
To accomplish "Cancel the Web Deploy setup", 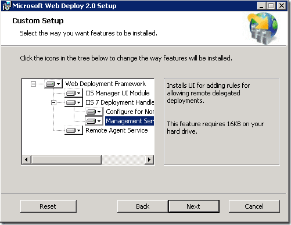I will click(x=254, y=206).
